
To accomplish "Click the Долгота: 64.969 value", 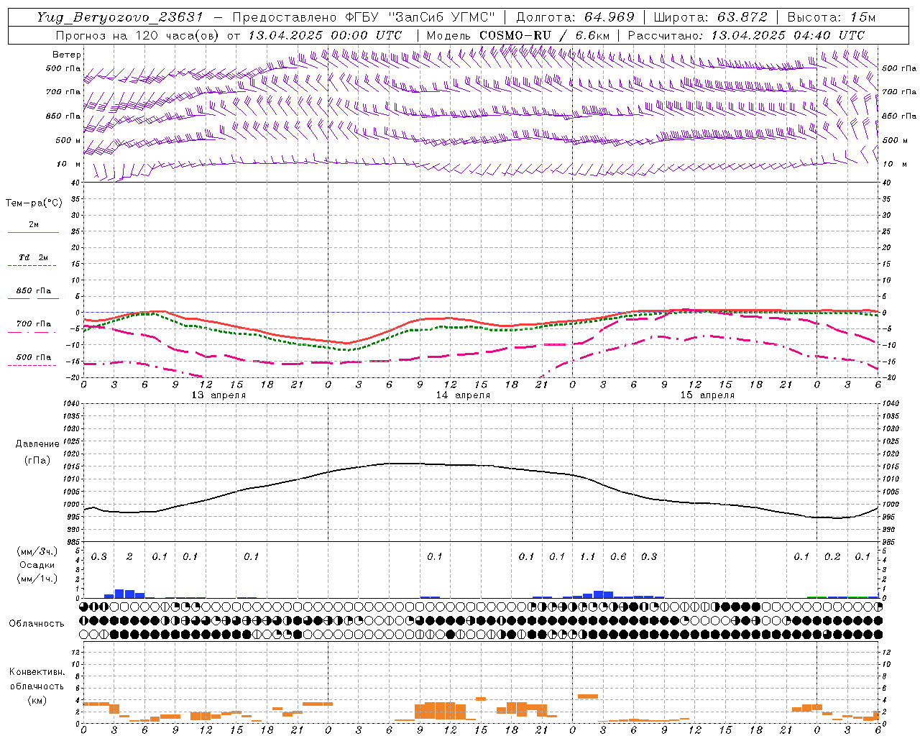I will click(x=575, y=17).
